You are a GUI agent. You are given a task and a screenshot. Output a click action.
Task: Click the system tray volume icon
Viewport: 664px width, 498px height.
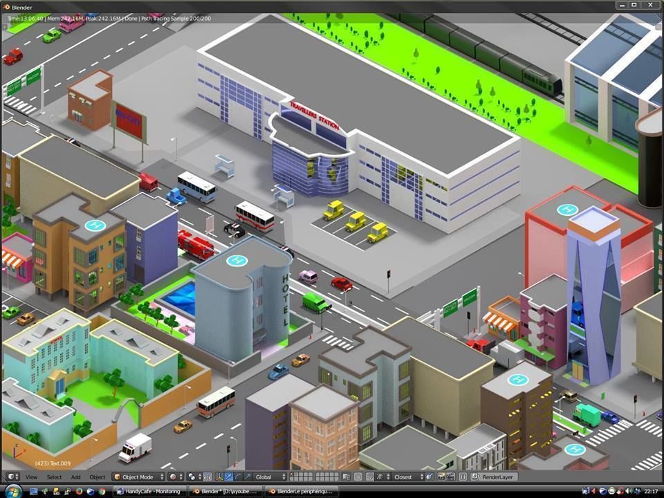[629, 491]
